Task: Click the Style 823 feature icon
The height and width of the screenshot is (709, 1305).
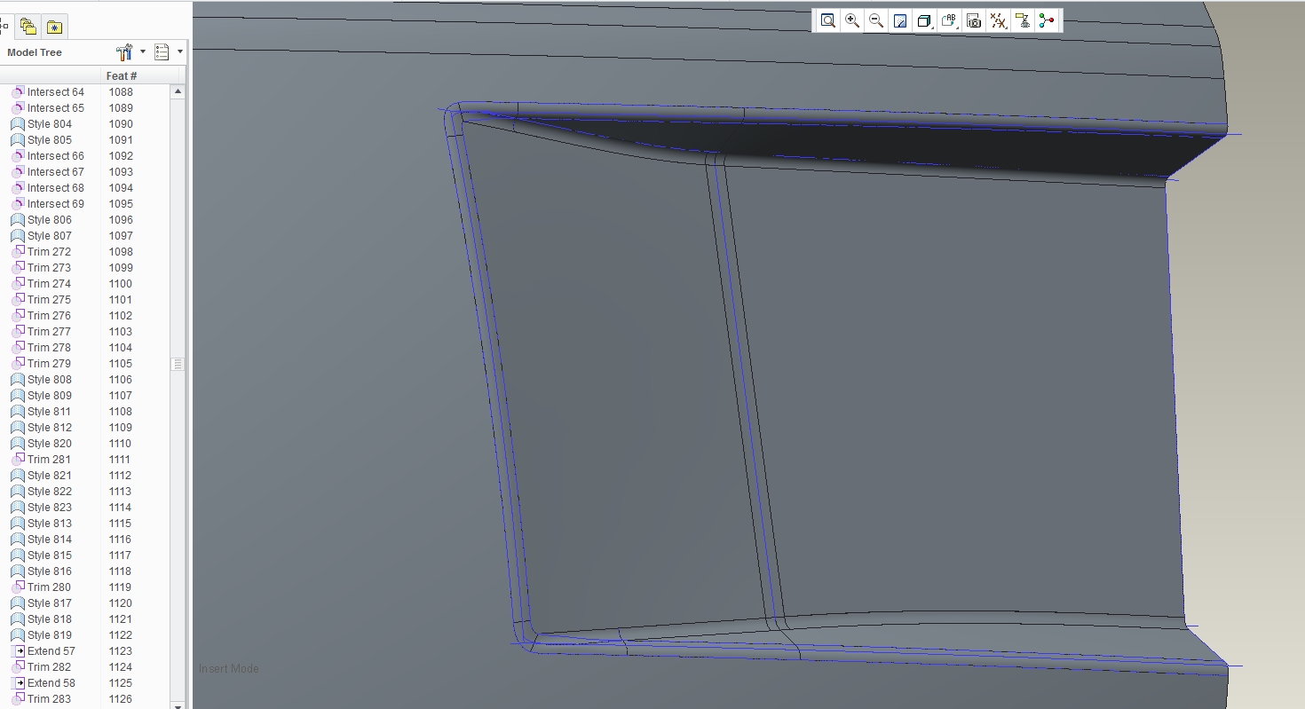Action: pyautogui.click(x=18, y=508)
